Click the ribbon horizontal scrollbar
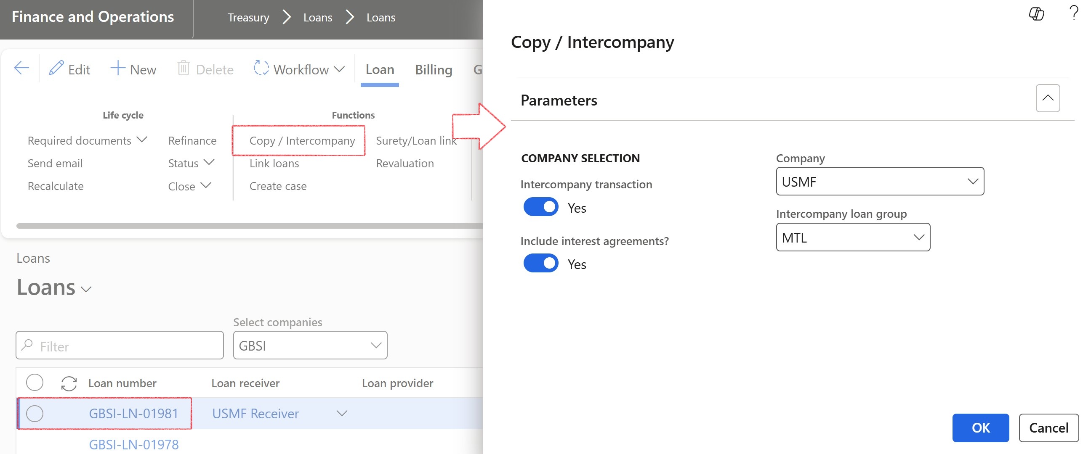 point(249,226)
